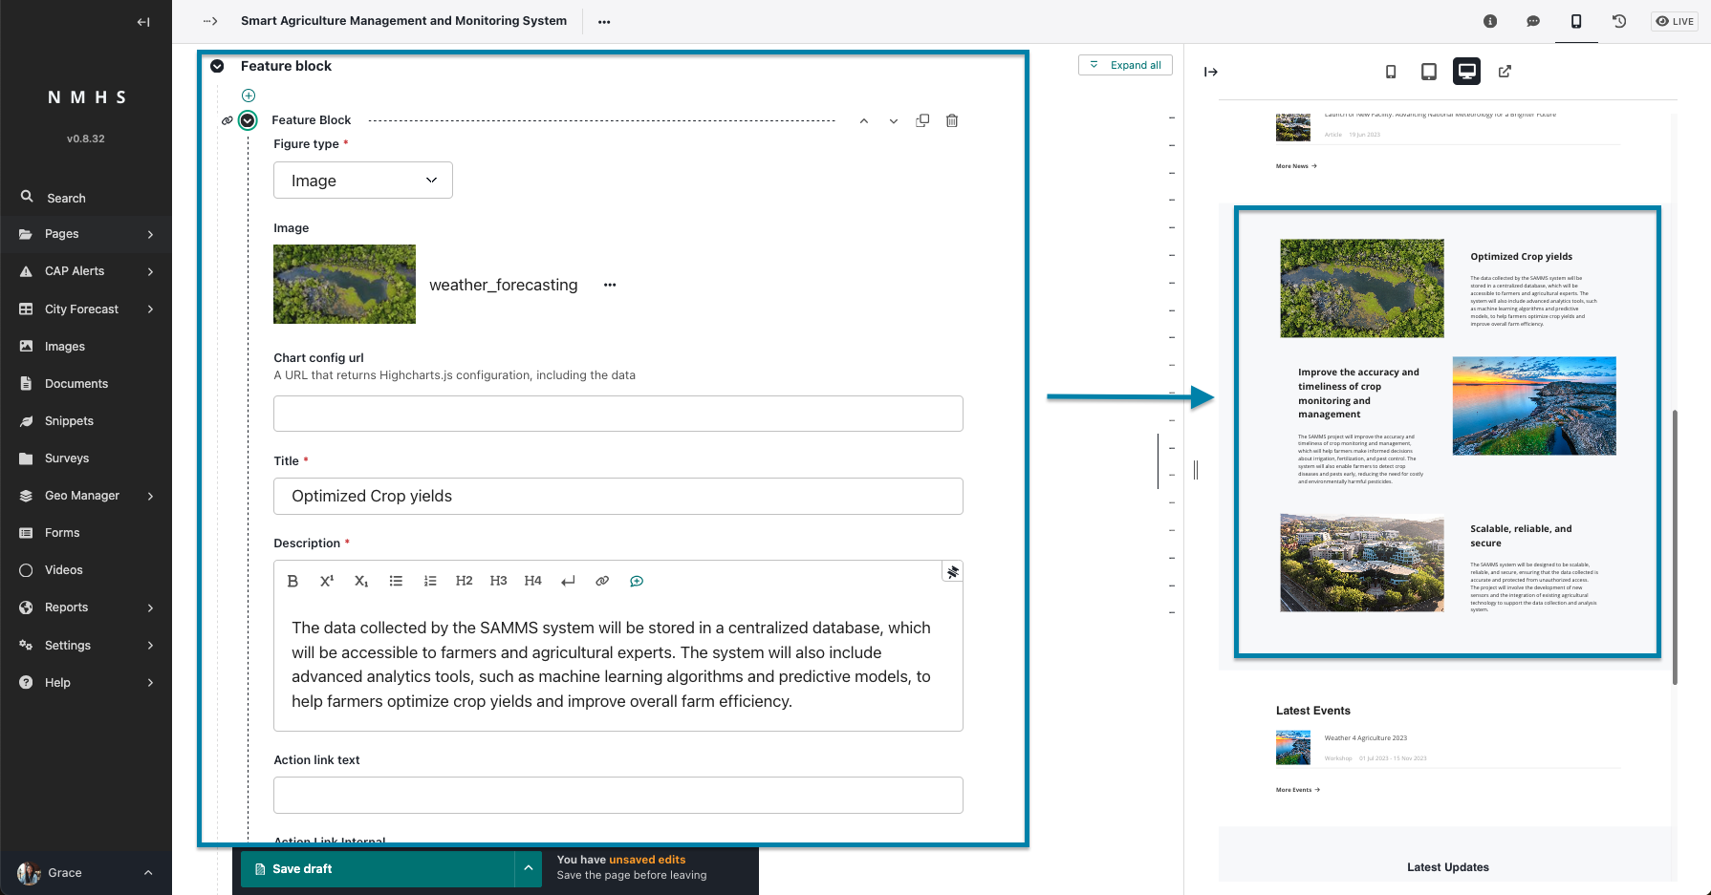Open comments panel icon in header

1533,21
